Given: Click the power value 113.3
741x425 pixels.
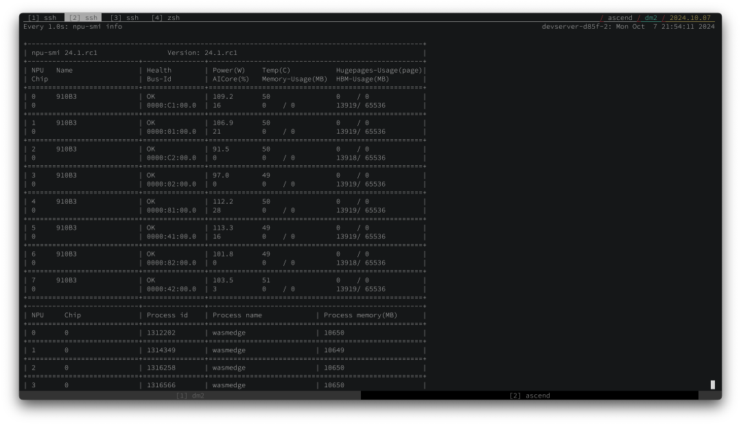Looking at the screenshot, I should pos(222,228).
